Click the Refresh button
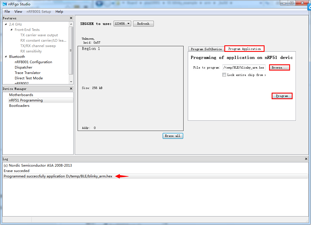Screen dimensions: 311x225 pyautogui.click(x=143, y=24)
